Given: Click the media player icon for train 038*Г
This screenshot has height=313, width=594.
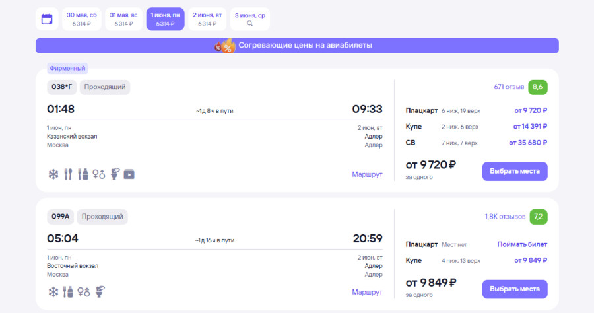Looking at the screenshot, I should click(x=129, y=174).
